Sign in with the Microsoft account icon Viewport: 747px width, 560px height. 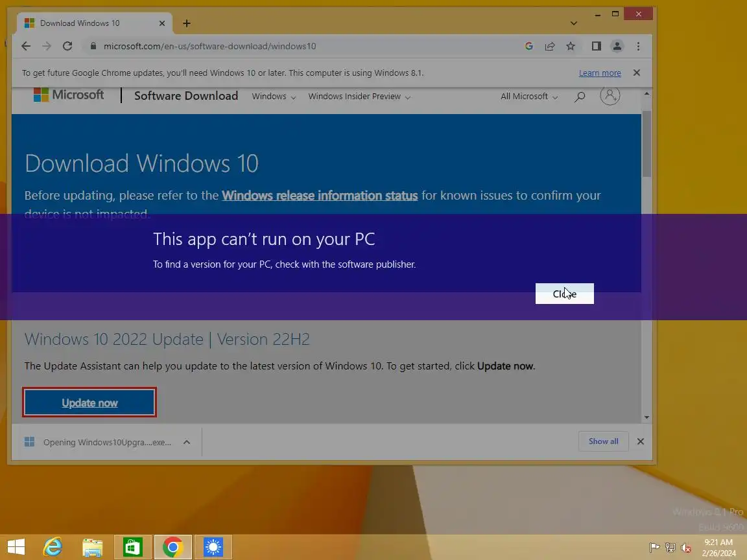610,96
